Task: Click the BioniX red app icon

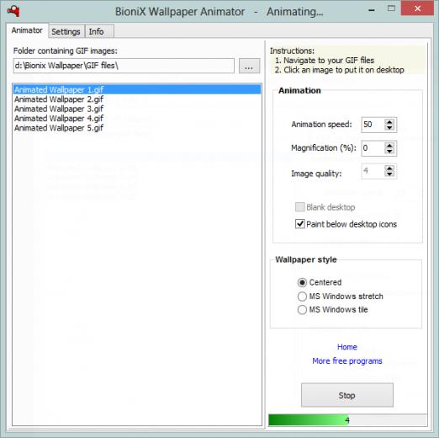Action: pos(13,11)
